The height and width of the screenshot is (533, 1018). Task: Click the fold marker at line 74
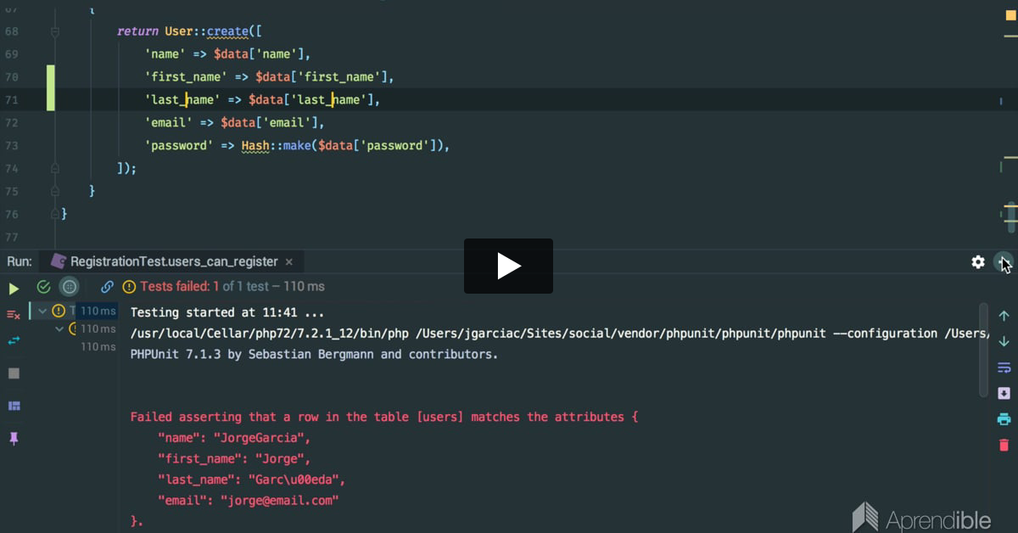click(55, 169)
